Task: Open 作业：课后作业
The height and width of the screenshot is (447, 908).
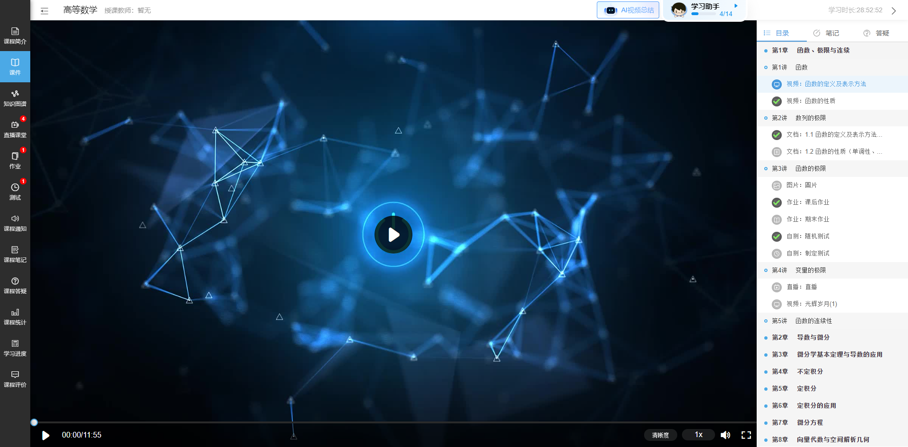Action: click(x=832, y=202)
